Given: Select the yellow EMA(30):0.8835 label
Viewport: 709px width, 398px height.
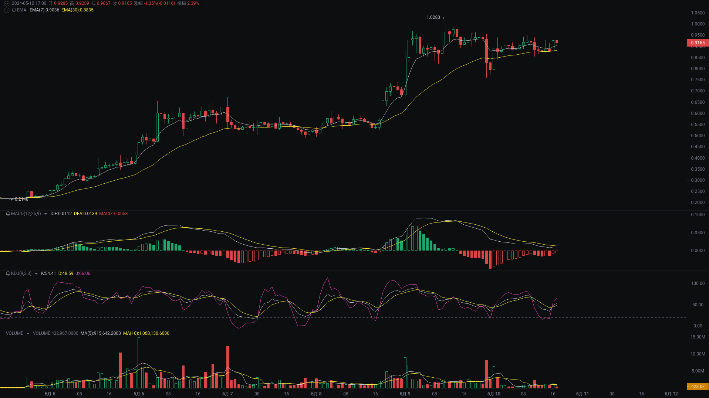Looking at the screenshot, I should pos(77,10).
